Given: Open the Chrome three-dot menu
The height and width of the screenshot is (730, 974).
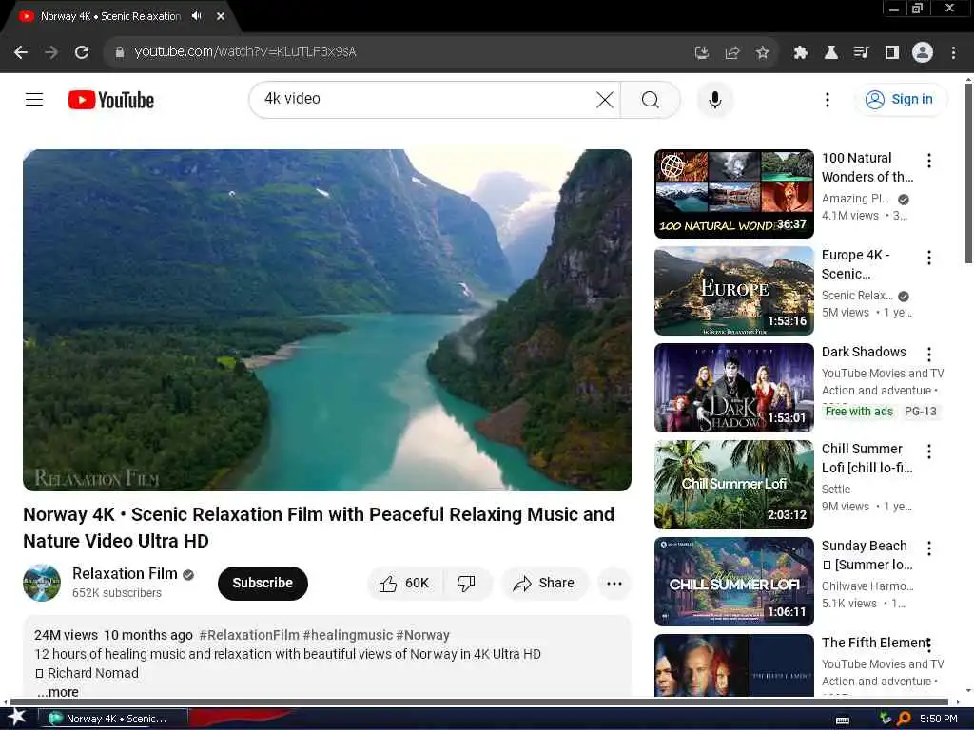Looking at the screenshot, I should click(953, 53).
